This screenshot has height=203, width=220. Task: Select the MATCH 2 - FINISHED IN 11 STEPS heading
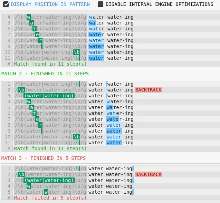coord(45,74)
